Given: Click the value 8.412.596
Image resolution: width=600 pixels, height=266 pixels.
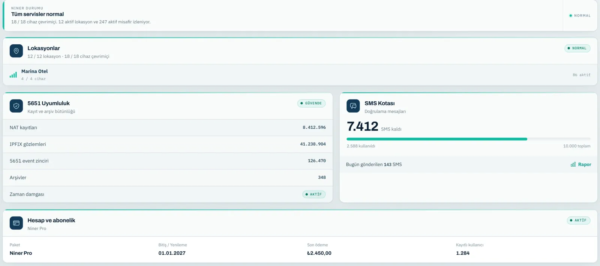Looking at the screenshot, I should 314,128.
